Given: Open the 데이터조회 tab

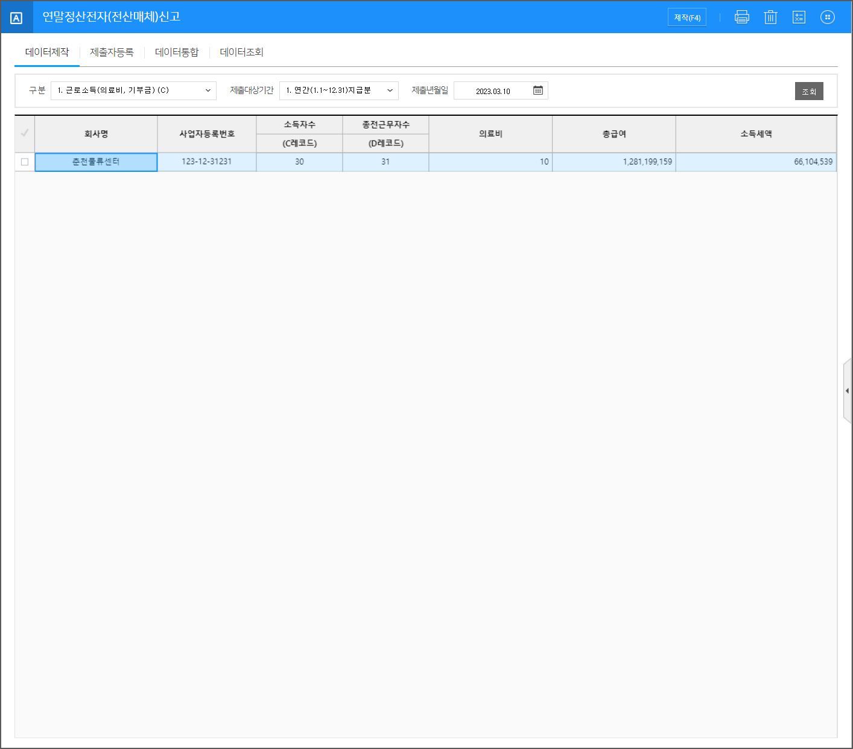Looking at the screenshot, I should (242, 52).
